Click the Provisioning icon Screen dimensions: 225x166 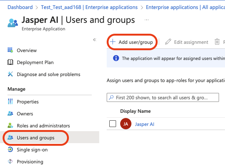(x=10, y=162)
